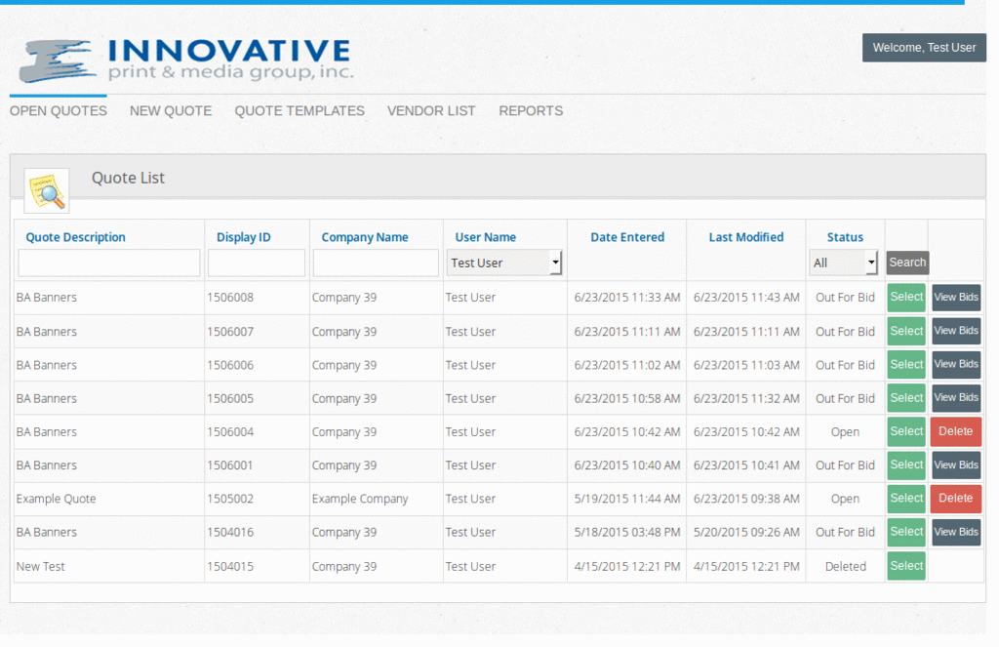Go to the NEW QUOTE tab
Viewport: 999px width, 647px height.
[x=171, y=111]
